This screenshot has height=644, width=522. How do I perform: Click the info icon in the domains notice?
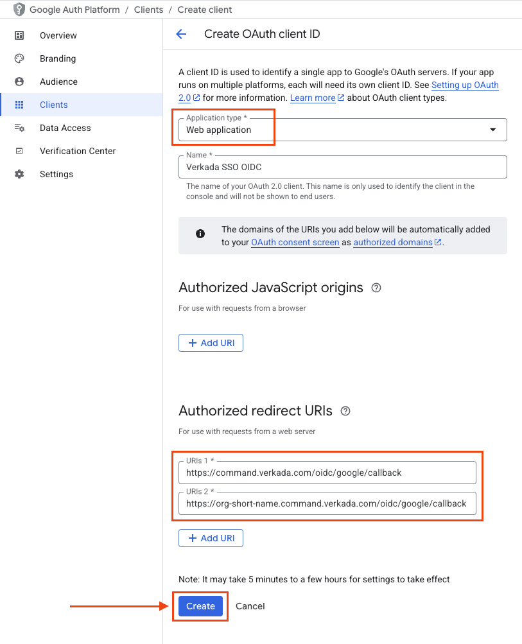(200, 234)
